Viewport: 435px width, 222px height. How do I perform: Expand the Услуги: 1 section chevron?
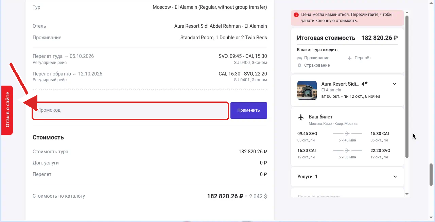[395, 177]
